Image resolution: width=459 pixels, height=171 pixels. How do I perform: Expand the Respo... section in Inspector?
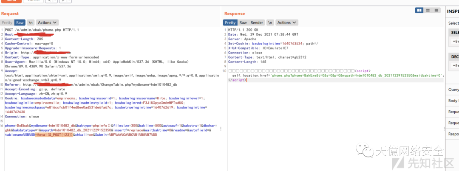pos(453,134)
